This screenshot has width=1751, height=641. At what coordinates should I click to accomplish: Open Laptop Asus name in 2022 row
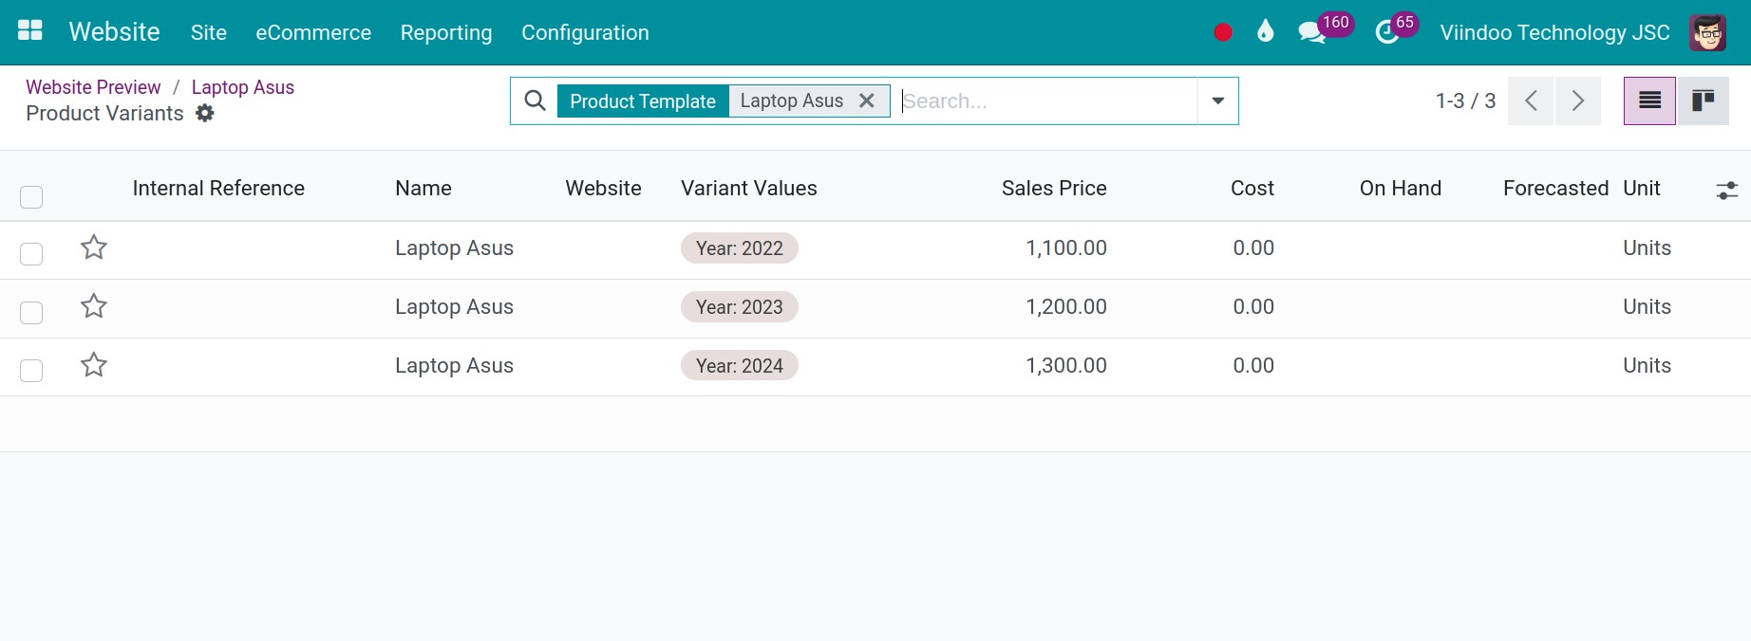pyautogui.click(x=454, y=248)
